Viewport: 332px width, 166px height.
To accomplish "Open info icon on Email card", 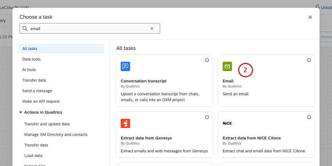I will [309, 60].
